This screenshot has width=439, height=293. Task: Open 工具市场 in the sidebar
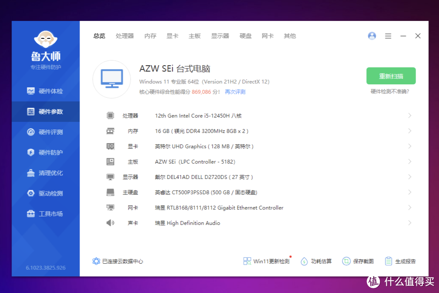pyautogui.click(x=46, y=214)
